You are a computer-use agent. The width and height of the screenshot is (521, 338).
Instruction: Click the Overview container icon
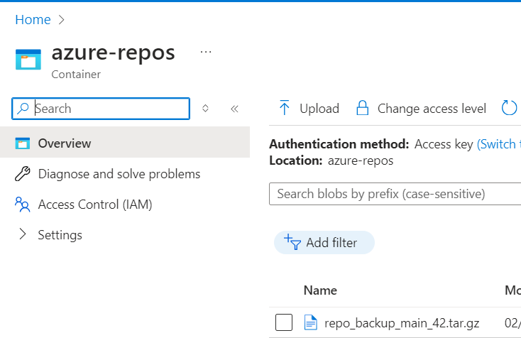[x=23, y=143]
